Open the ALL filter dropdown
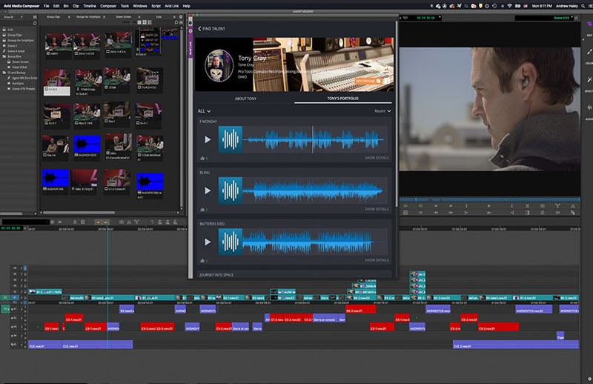The height and width of the screenshot is (384, 593). (x=204, y=111)
